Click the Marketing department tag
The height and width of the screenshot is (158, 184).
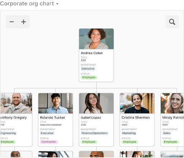tap(129, 133)
